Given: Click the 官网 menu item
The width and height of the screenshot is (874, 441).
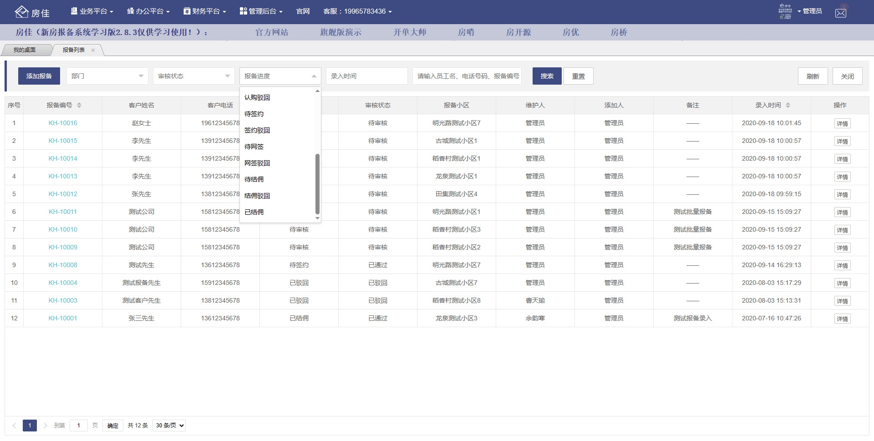Looking at the screenshot, I should tap(302, 11).
